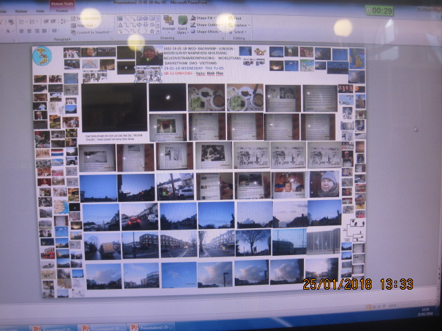This screenshot has height=331, width=442.
Task: Click the Decrease List Level icon
Action: tap(46, 21)
